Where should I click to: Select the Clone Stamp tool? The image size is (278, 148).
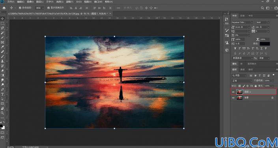tap(2, 61)
